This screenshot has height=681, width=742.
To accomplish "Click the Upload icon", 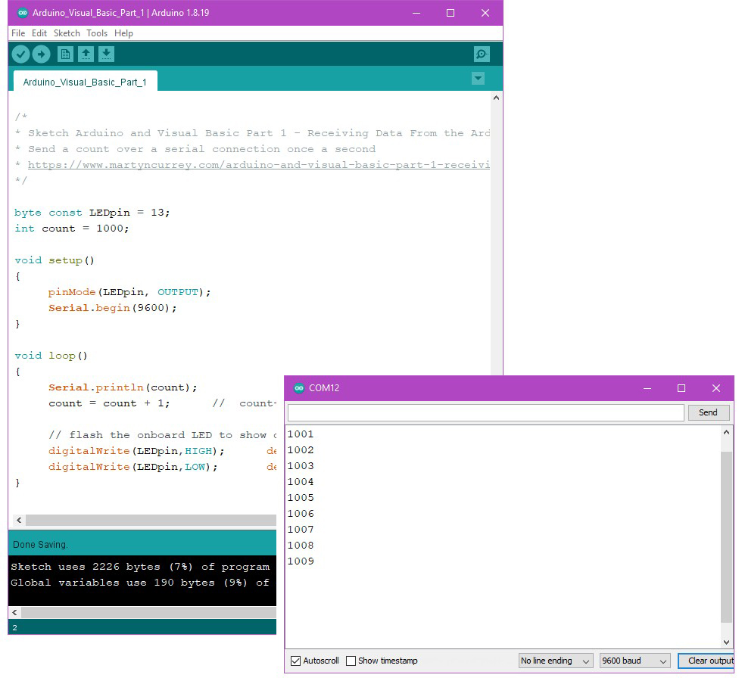I will click(x=42, y=54).
